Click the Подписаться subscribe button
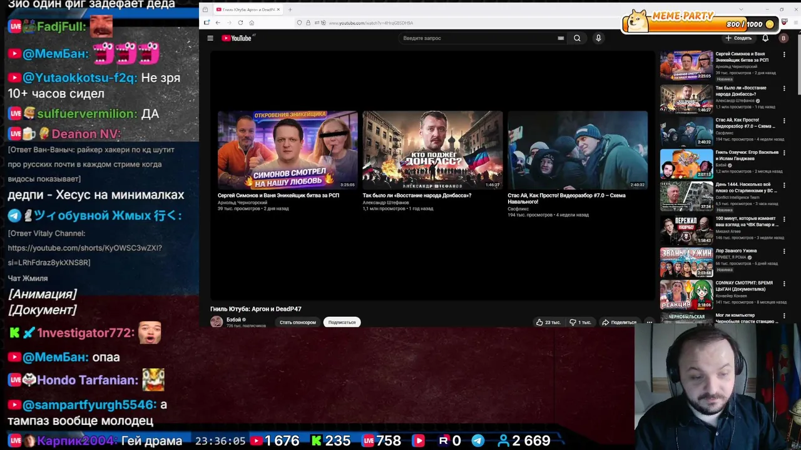Image resolution: width=801 pixels, height=450 pixels. pyautogui.click(x=342, y=322)
